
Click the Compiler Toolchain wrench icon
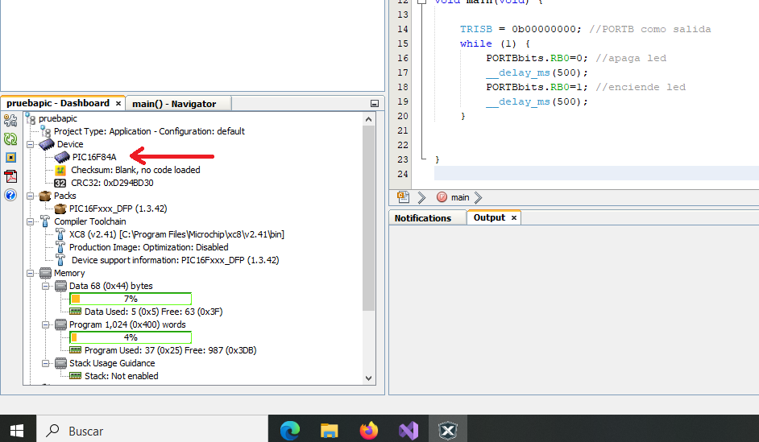click(x=45, y=221)
